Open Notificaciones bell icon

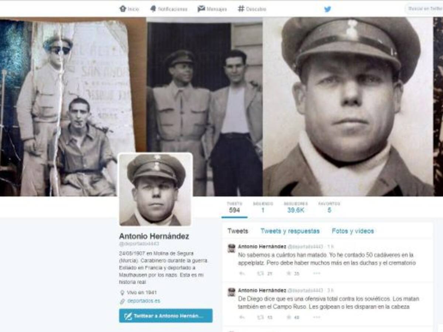click(x=169, y=9)
